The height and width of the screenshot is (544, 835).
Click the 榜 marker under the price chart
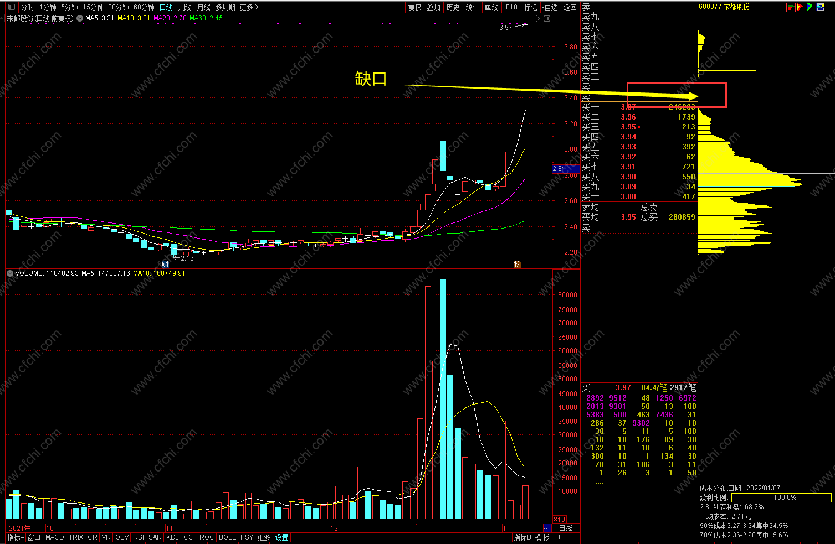(x=517, y=265)
